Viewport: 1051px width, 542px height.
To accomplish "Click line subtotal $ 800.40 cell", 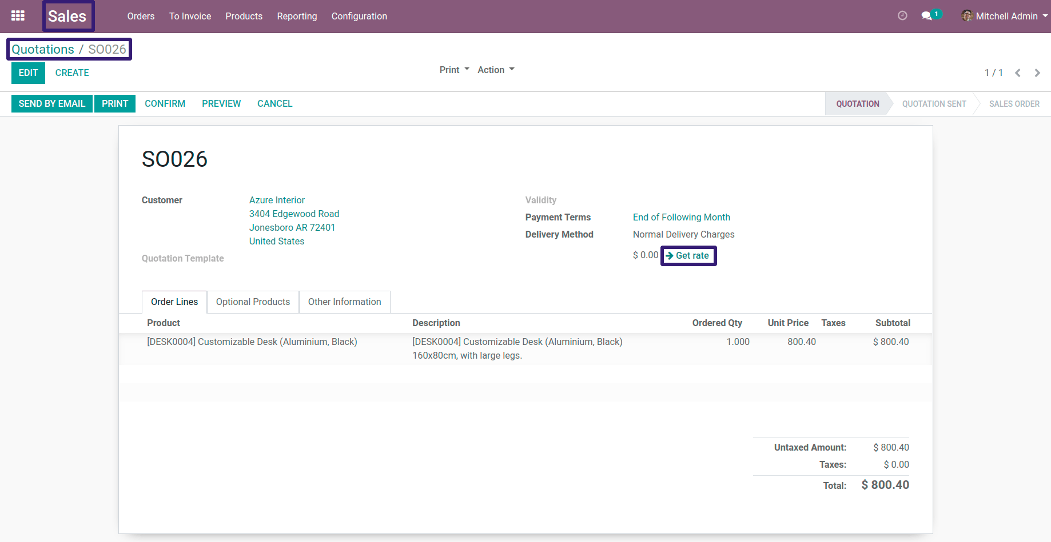I will pos(891,342).
